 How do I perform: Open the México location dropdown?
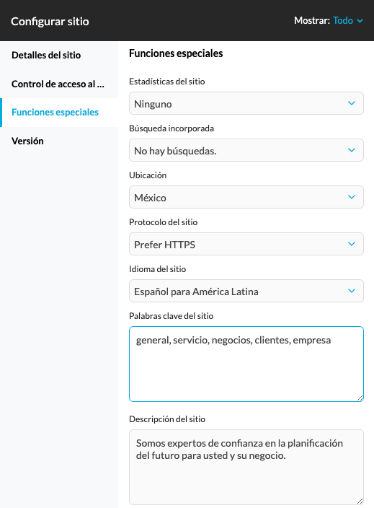click(x=246, y=197)
